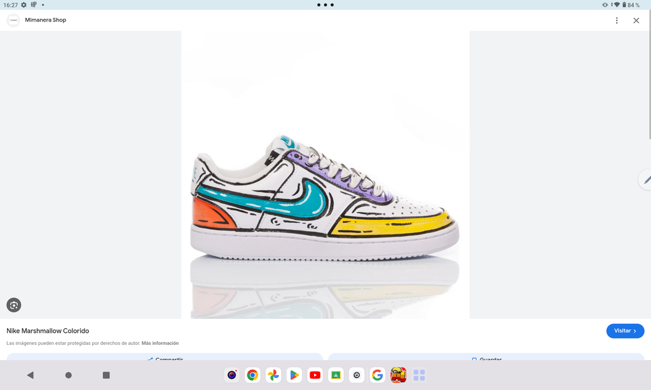The height and width of the screenshot is (390, 651).
Task: Open the Más información link
Action: (160, 343)
